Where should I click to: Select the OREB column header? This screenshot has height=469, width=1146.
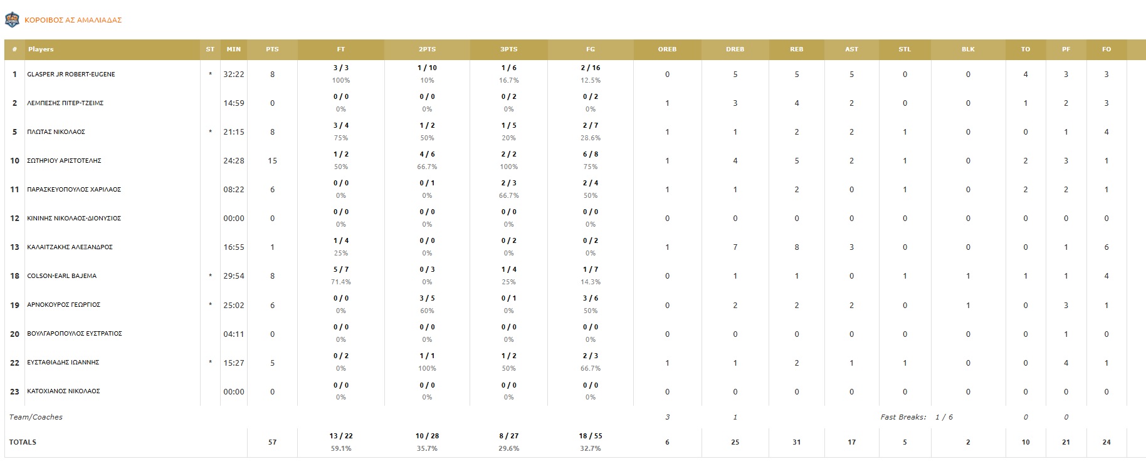(667, 49)
